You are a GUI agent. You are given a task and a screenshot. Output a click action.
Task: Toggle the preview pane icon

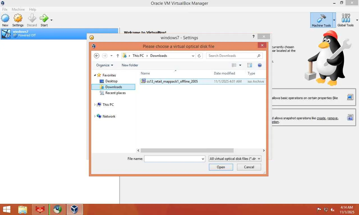click(250, 65)
